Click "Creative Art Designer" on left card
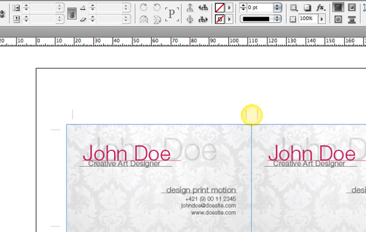 coord(124,164)
